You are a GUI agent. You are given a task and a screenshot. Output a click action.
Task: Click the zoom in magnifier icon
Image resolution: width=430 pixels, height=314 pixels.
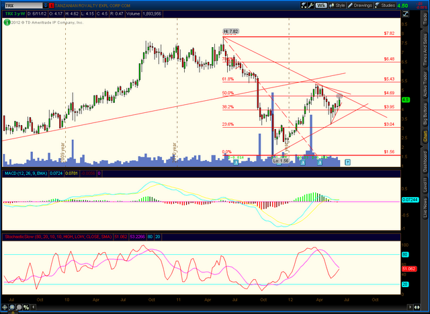(x=12, y=307)
